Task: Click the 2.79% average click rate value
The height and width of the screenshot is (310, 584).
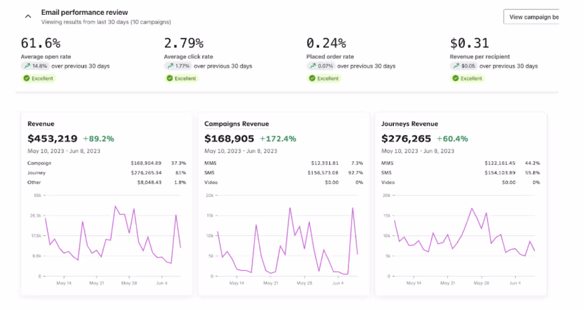Action: [x=184, y=43]
